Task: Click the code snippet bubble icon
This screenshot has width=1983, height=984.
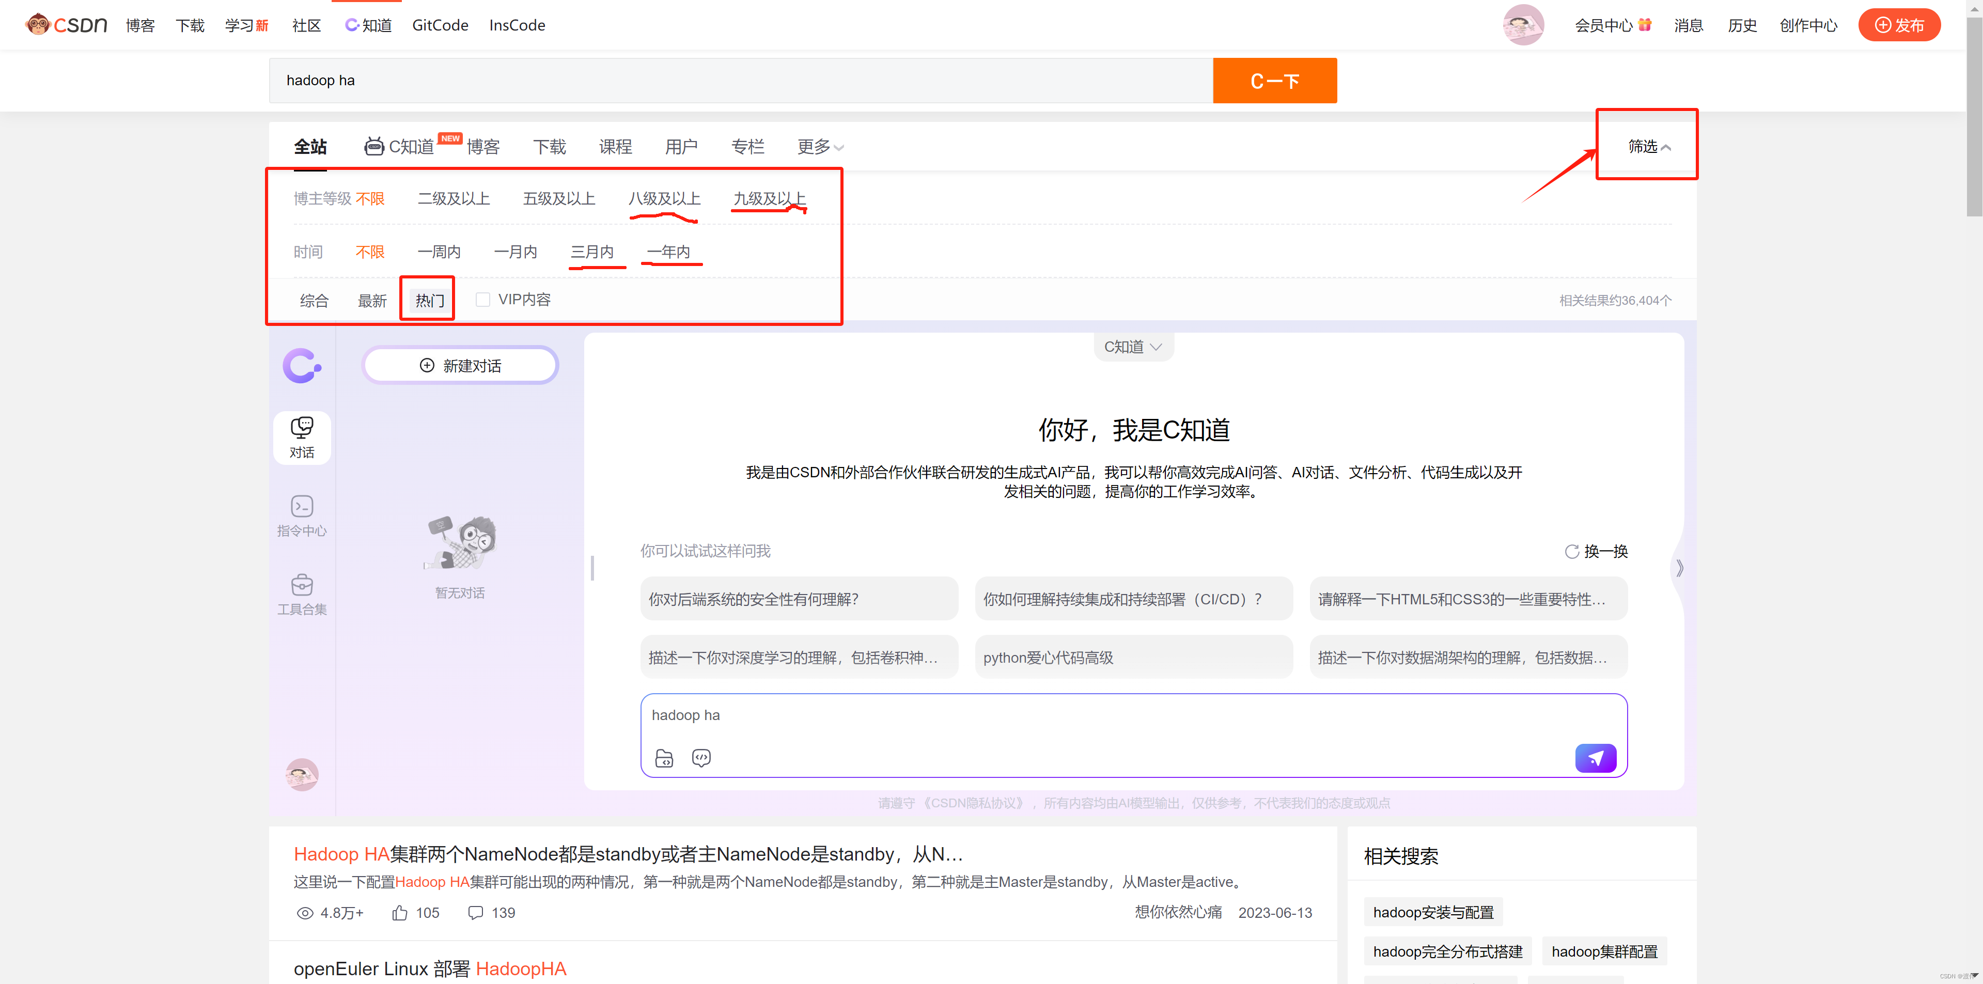Action: [700, 758]
